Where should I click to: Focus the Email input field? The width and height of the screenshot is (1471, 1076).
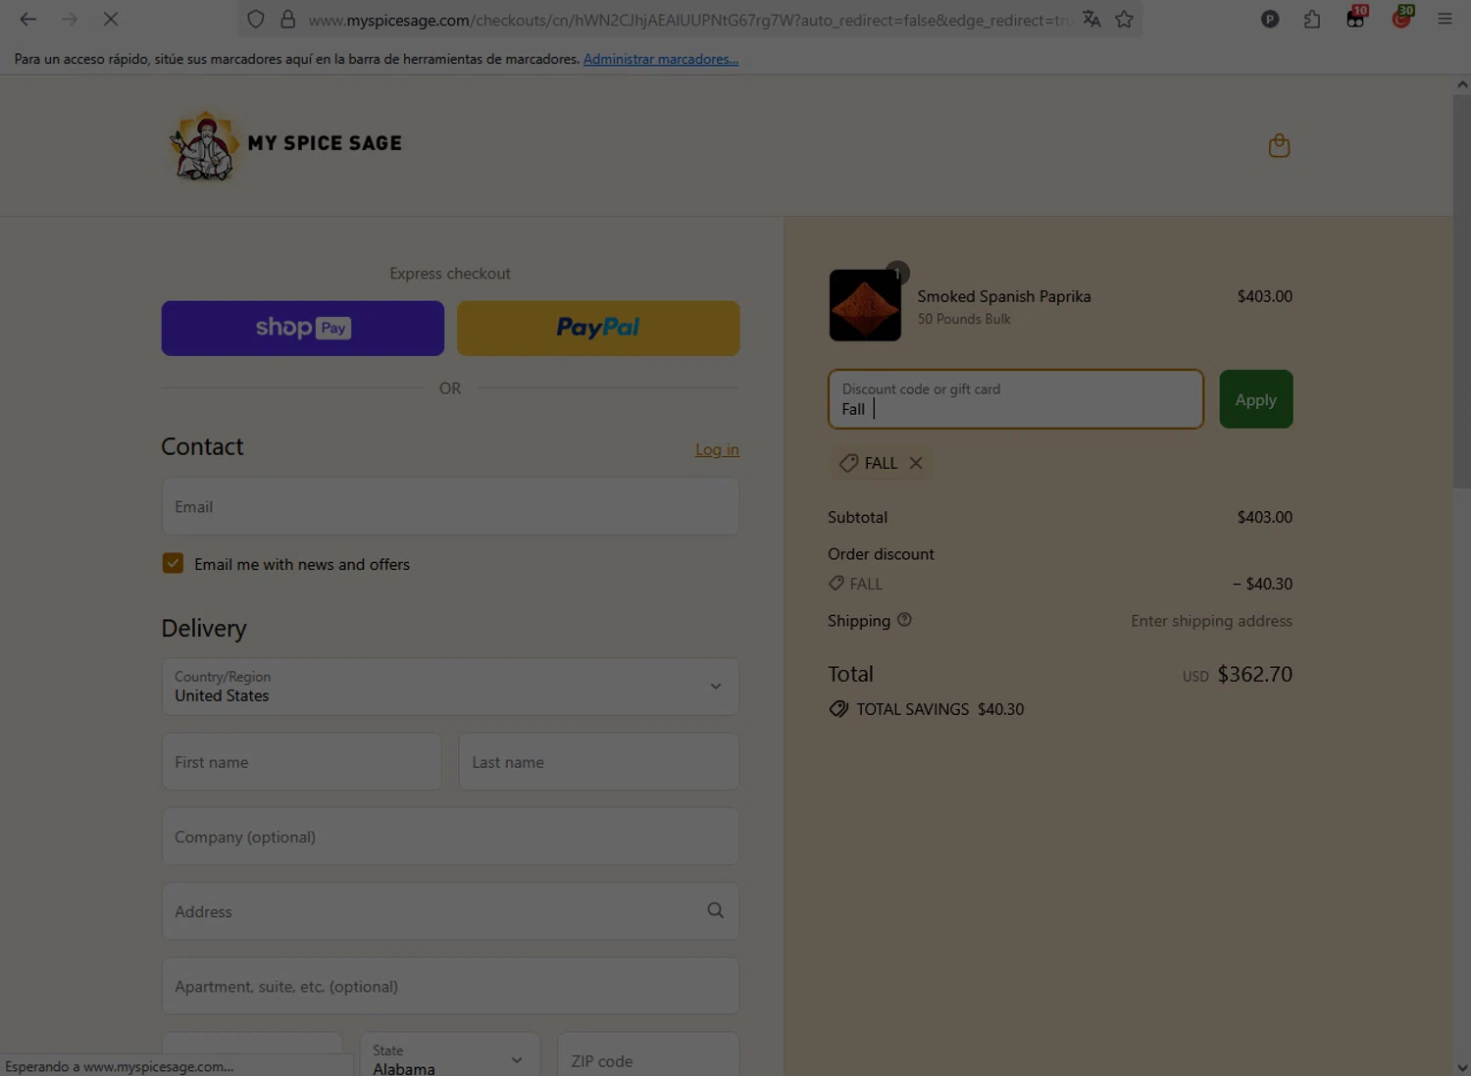pos(450,506)
